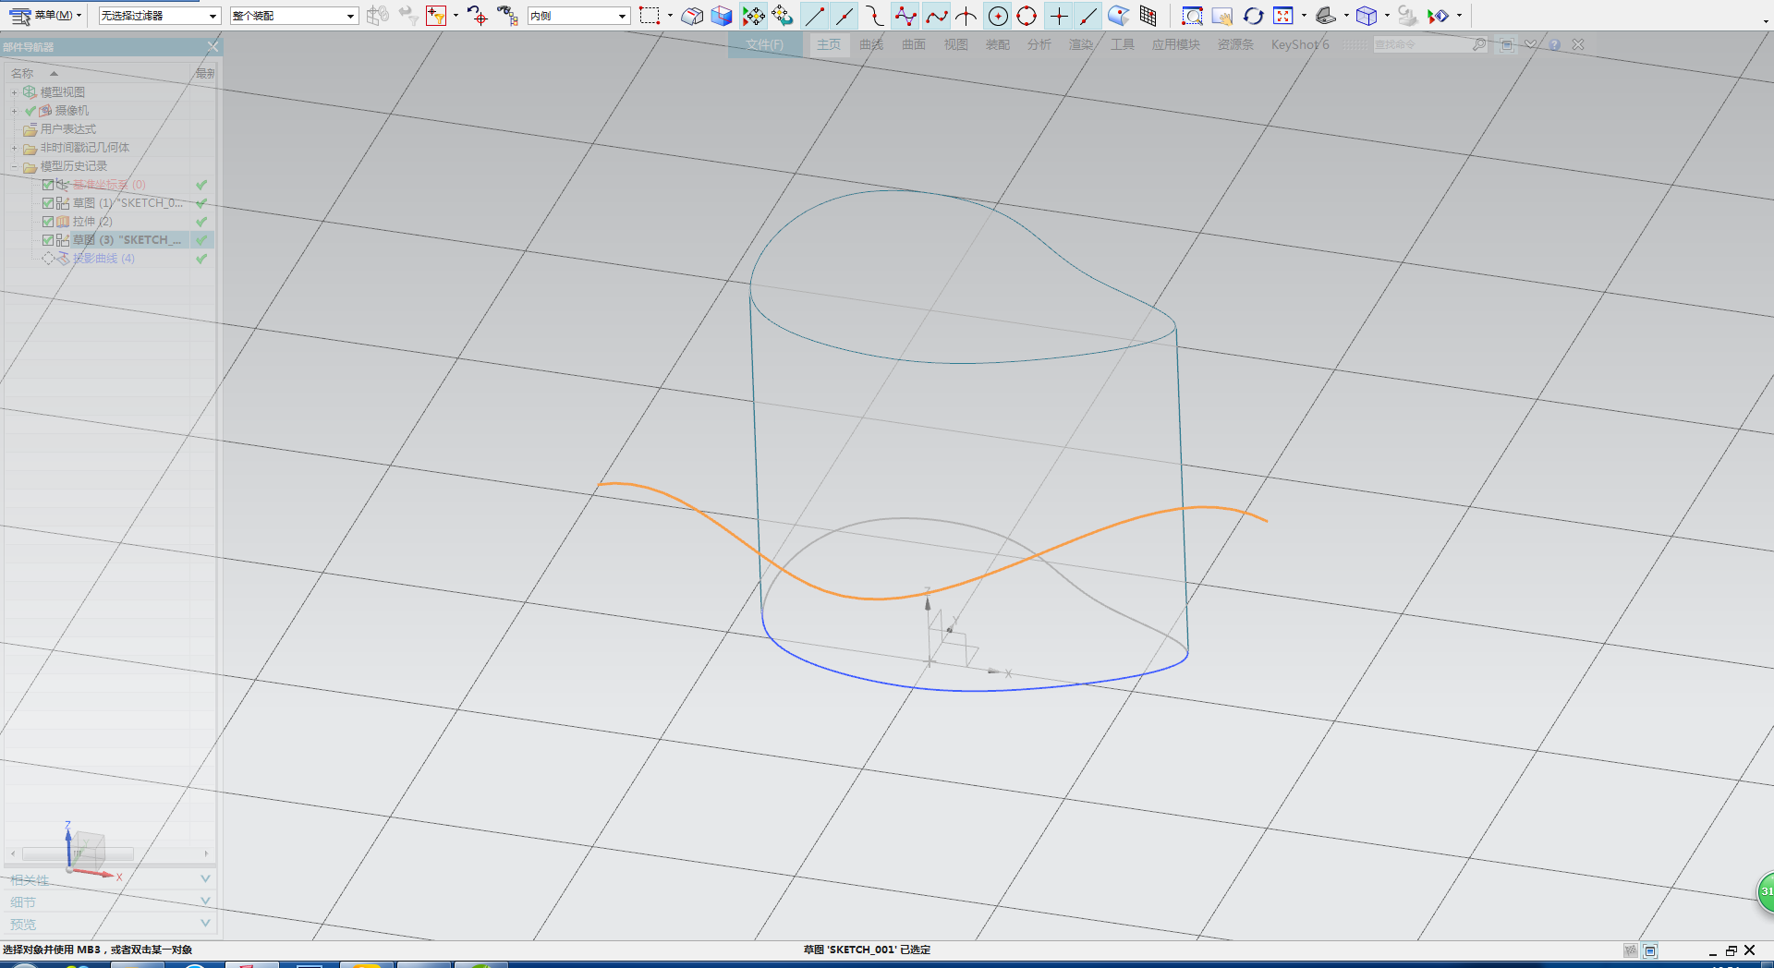Click the gray eraser-like block icon
Image resolution: width=1774 pixels, height=968 pixels.
click(x=692, y=16)
